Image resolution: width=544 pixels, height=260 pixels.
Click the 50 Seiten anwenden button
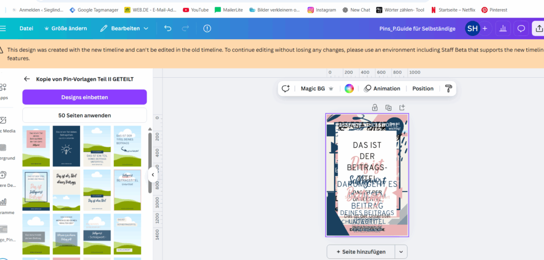[x=84, y=115]
